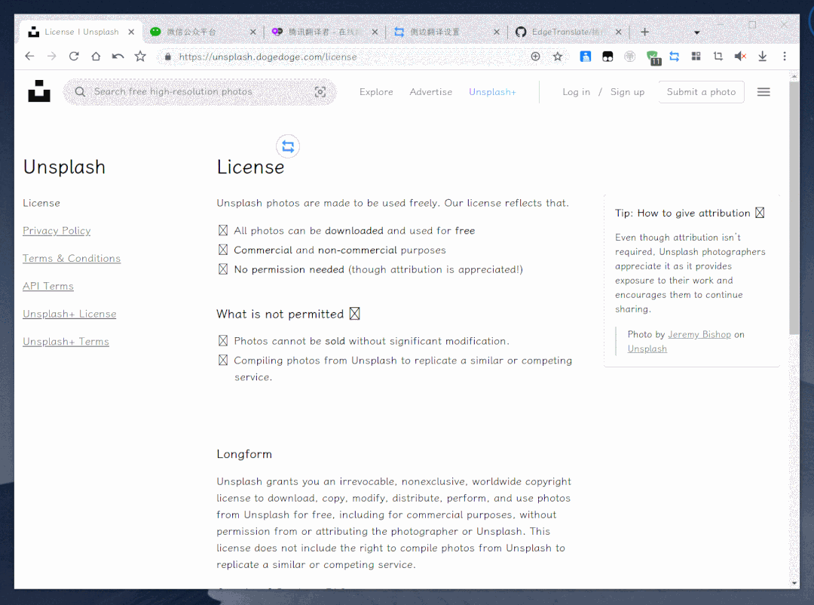Open the blue person extension icon
This screenshot has height=605, width=814.
tap(585, 56)
